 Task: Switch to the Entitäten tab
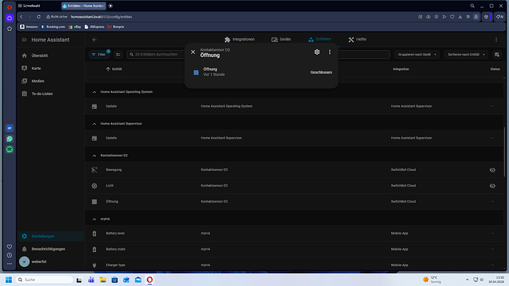click(319, 39)
